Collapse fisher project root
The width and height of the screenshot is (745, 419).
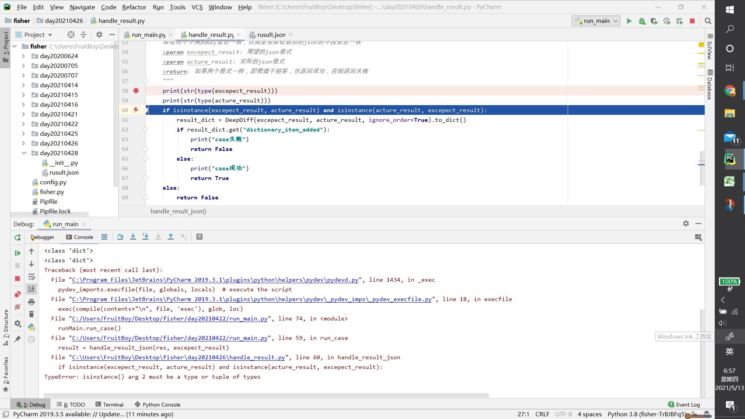point(14,46)
